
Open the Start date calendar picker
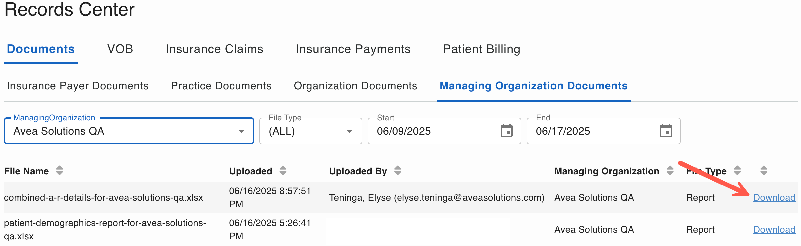coord(506,131)
